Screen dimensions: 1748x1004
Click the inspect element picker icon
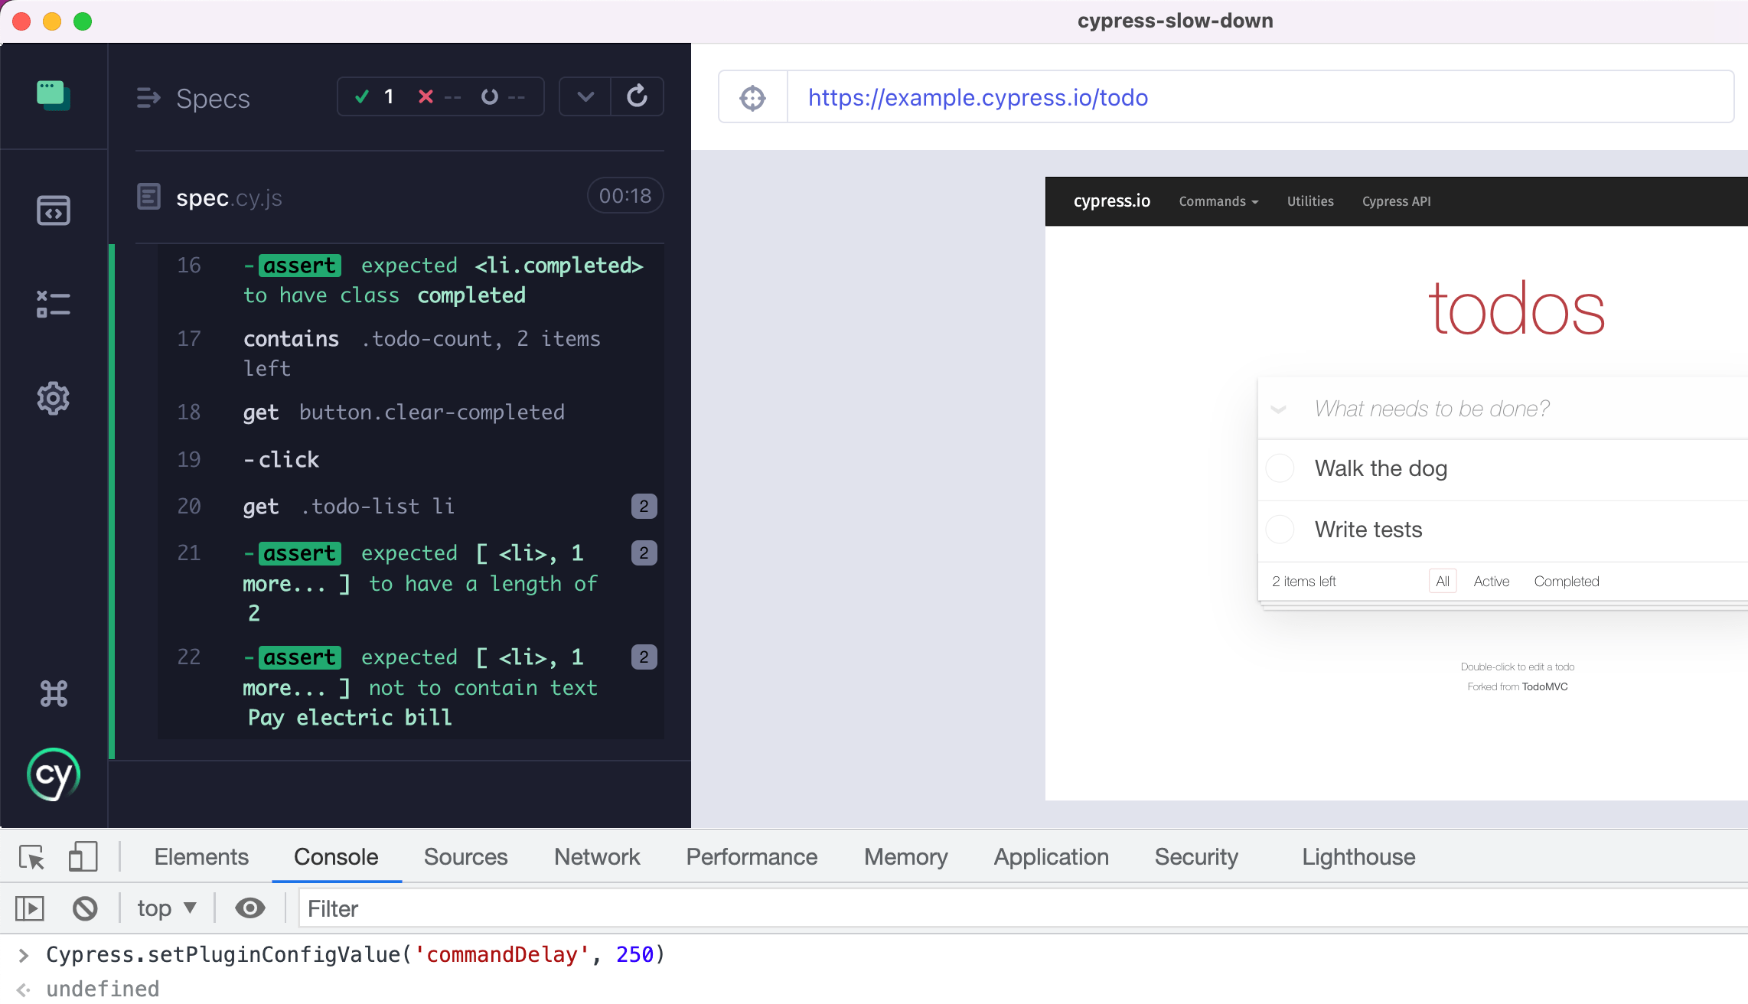[32, 857]
